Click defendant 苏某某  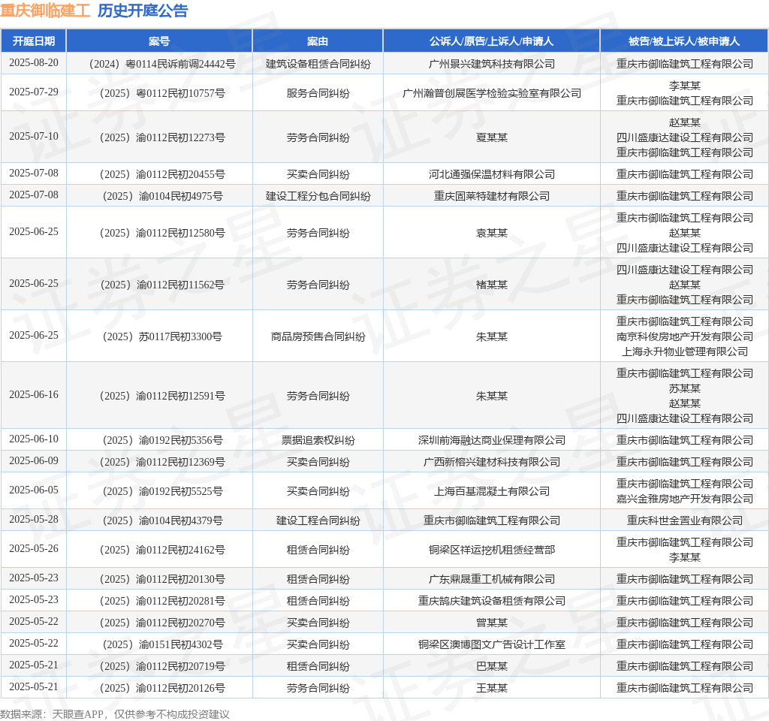[684, 388]
